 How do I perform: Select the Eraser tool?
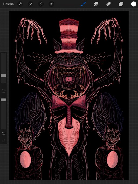tap(109, 4)
